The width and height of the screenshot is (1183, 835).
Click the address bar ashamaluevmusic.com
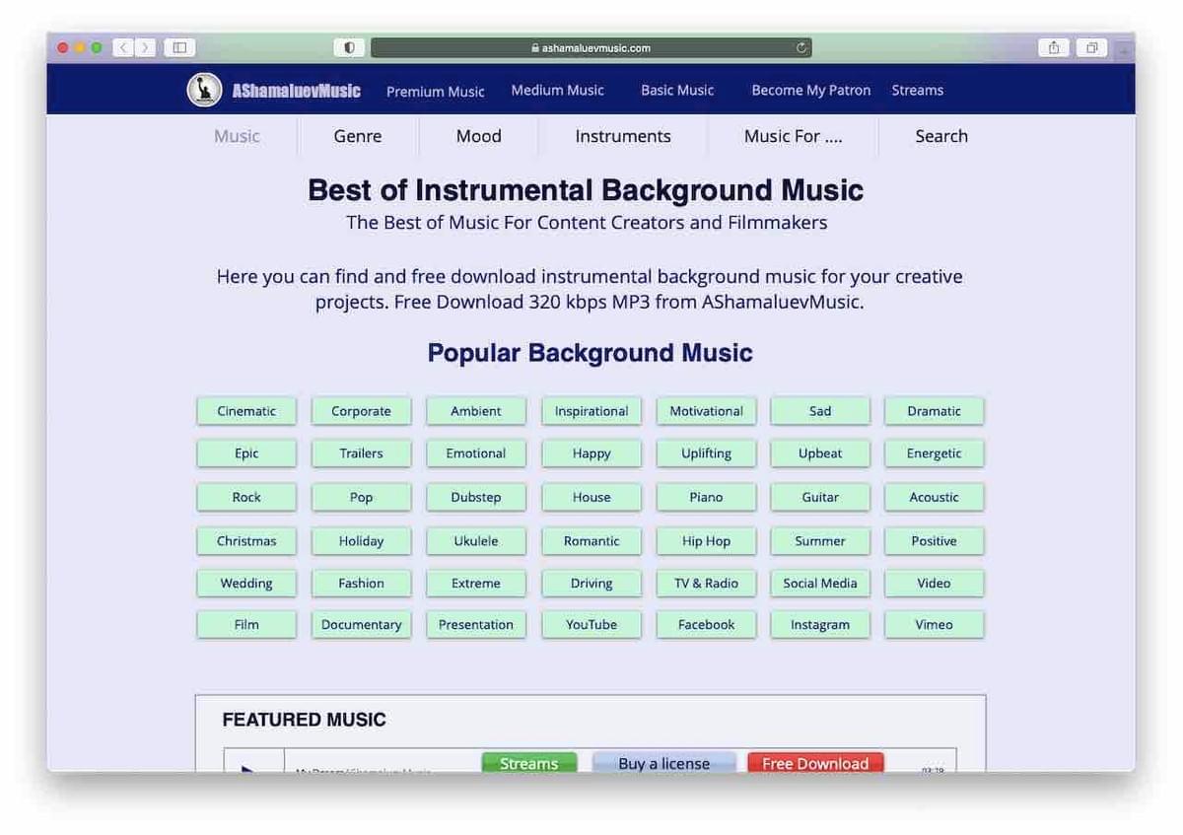pos(591,47)
